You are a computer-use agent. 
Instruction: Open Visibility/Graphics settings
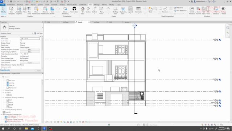click(19, 11)
